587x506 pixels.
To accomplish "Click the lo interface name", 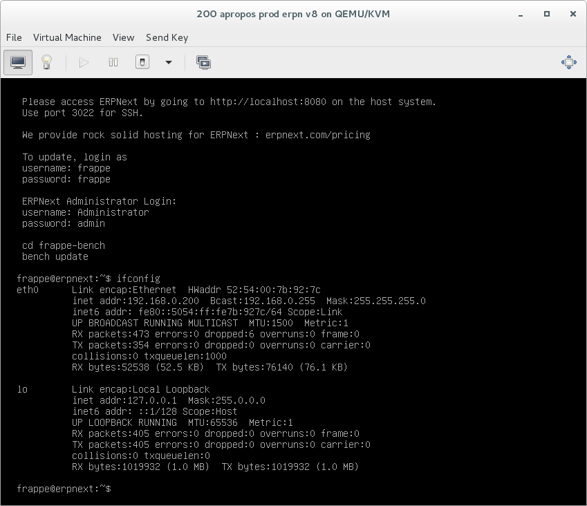I will [x=22, y=390].
